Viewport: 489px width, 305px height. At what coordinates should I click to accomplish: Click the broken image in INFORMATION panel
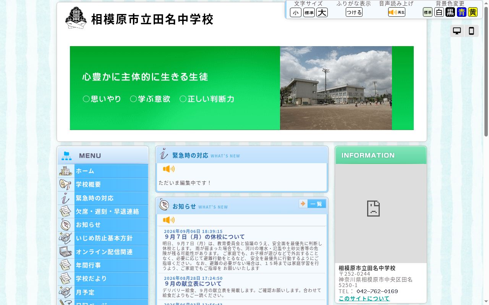(x=373, y=209)
